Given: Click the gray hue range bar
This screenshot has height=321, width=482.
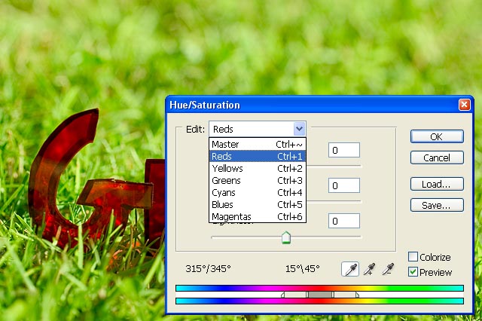Looking at the screenshot, I should (x=320, y=295).
